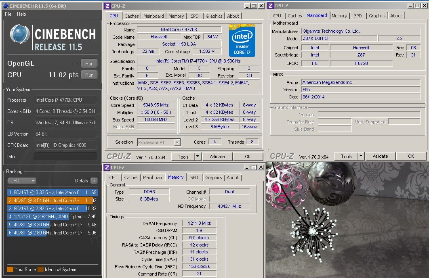
Task: Open the Processor #1 selection dropdown
Action: 159,142
